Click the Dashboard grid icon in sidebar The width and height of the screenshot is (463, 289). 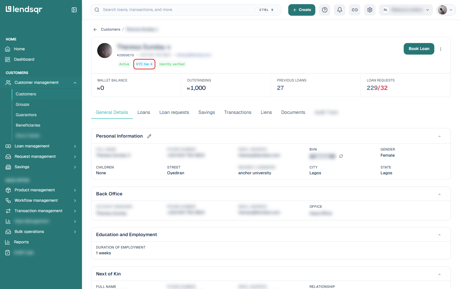coord(8,60)
